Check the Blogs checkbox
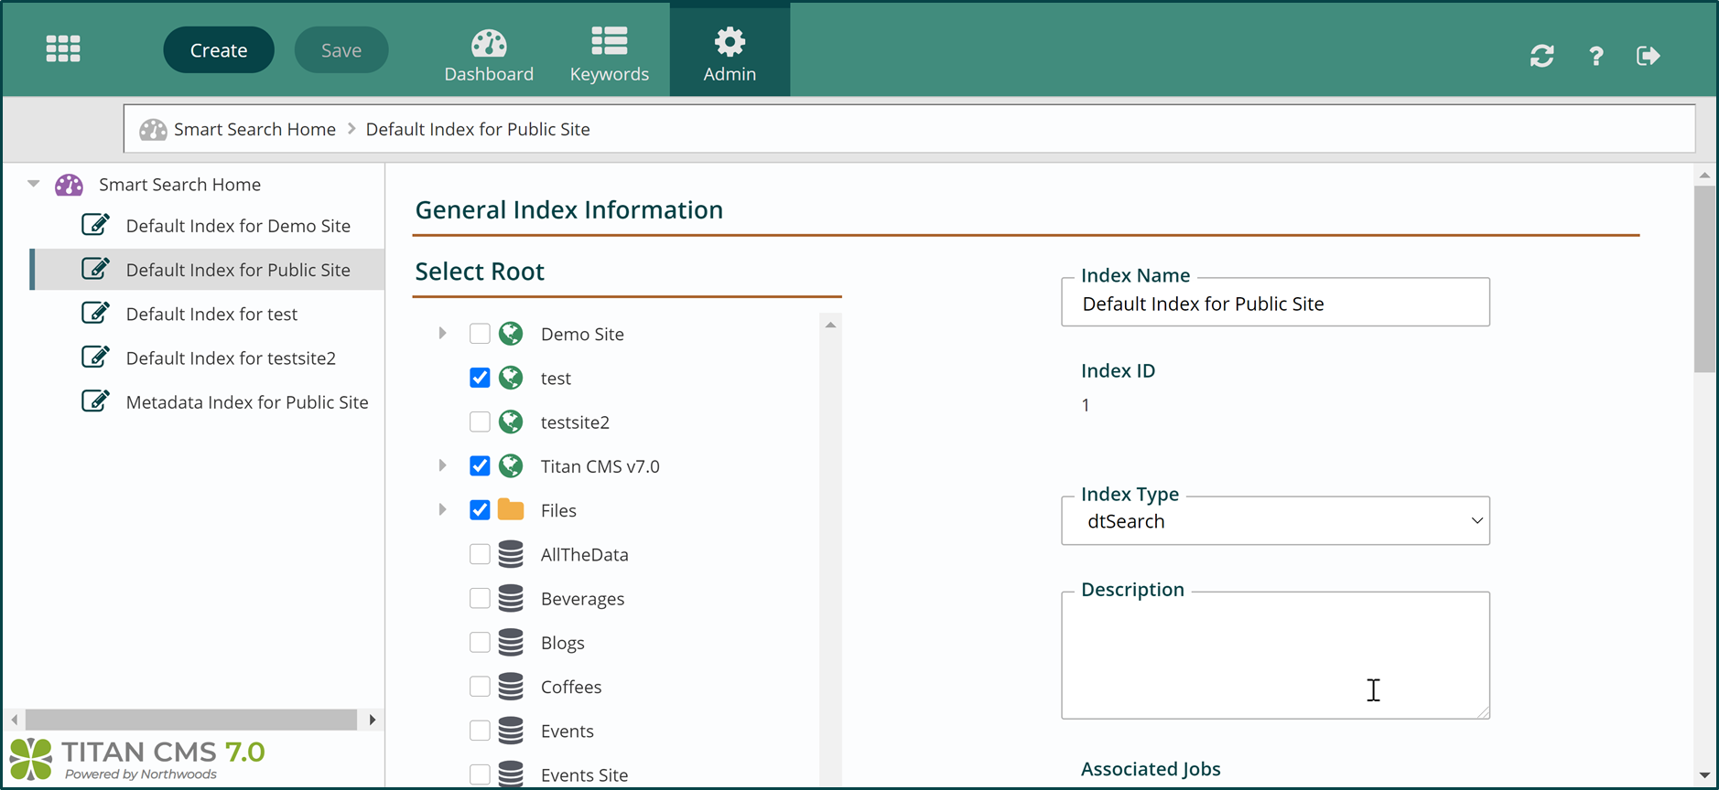This screenshot has width=1719, height=790. pos(480,642)
